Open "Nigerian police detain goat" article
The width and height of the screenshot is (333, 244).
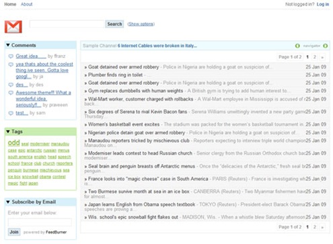pos(137,132)
